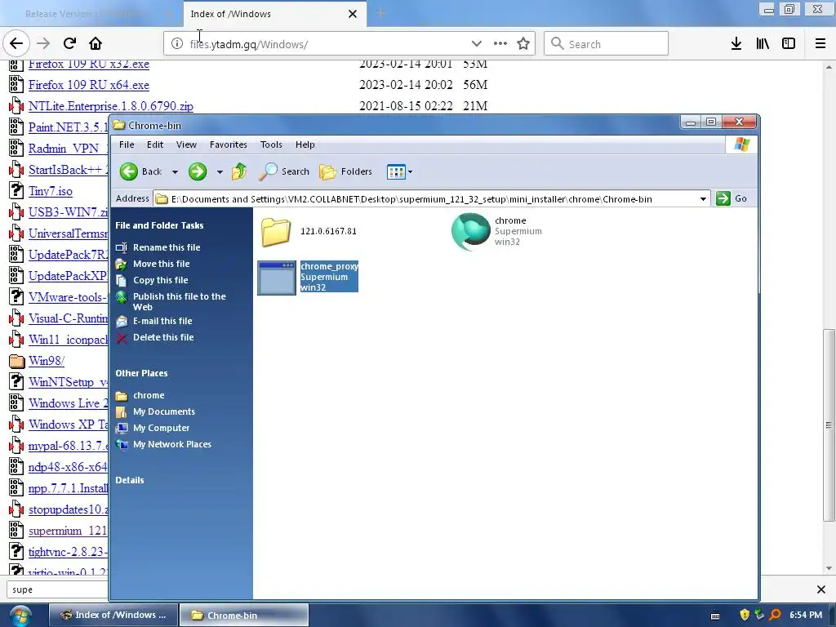Screen dimensions: 836x627
Task: Collapse the Other Places header
Action: (x=141, y=373)
